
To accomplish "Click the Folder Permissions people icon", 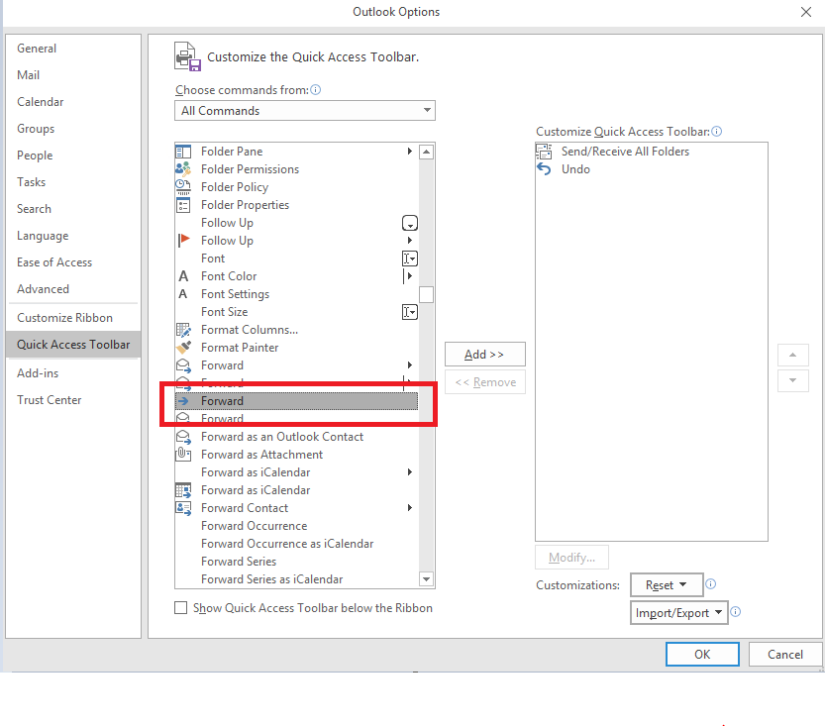I will (183, 169).
